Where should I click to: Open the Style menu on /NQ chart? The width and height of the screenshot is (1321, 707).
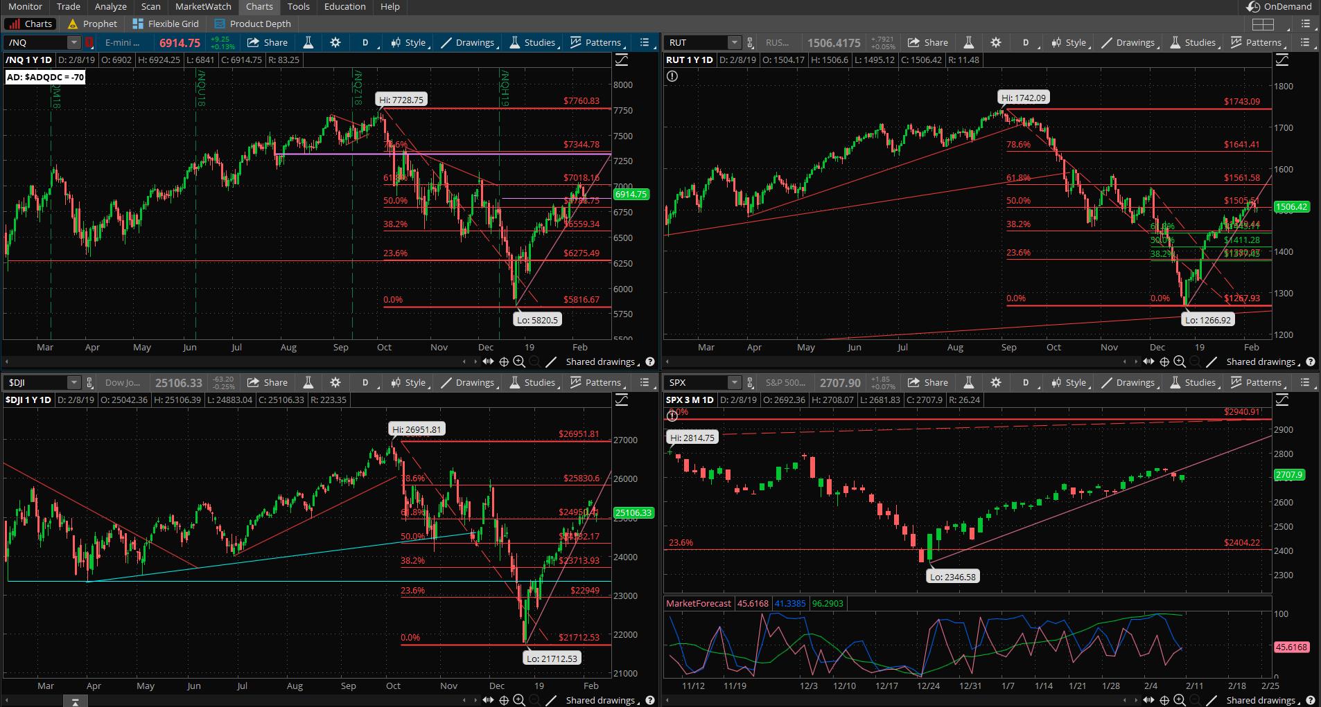[410, 42]
